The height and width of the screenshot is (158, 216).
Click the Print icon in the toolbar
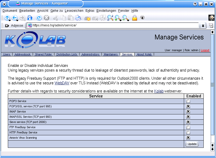pyautogui.click(x=78, y=18)
